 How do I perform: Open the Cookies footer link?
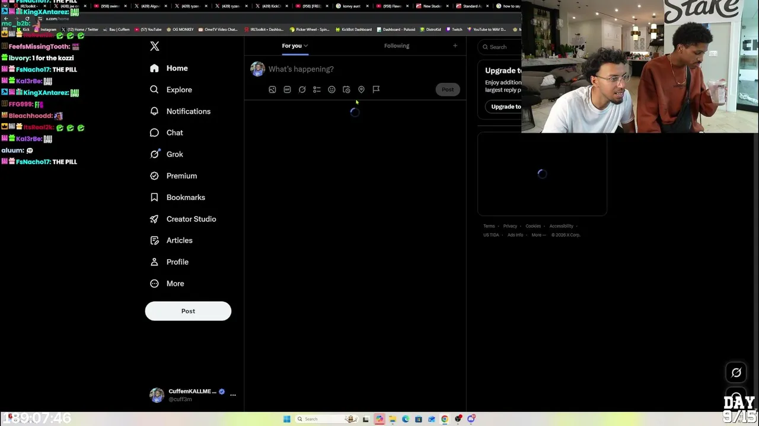[533, 226]
